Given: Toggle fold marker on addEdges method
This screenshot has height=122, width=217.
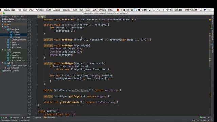Looking at the screenshot, I should 37,63.
